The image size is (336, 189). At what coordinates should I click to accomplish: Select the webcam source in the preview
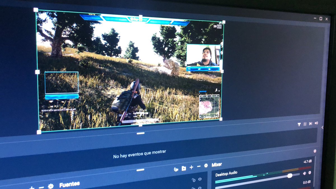click(203, 55)
